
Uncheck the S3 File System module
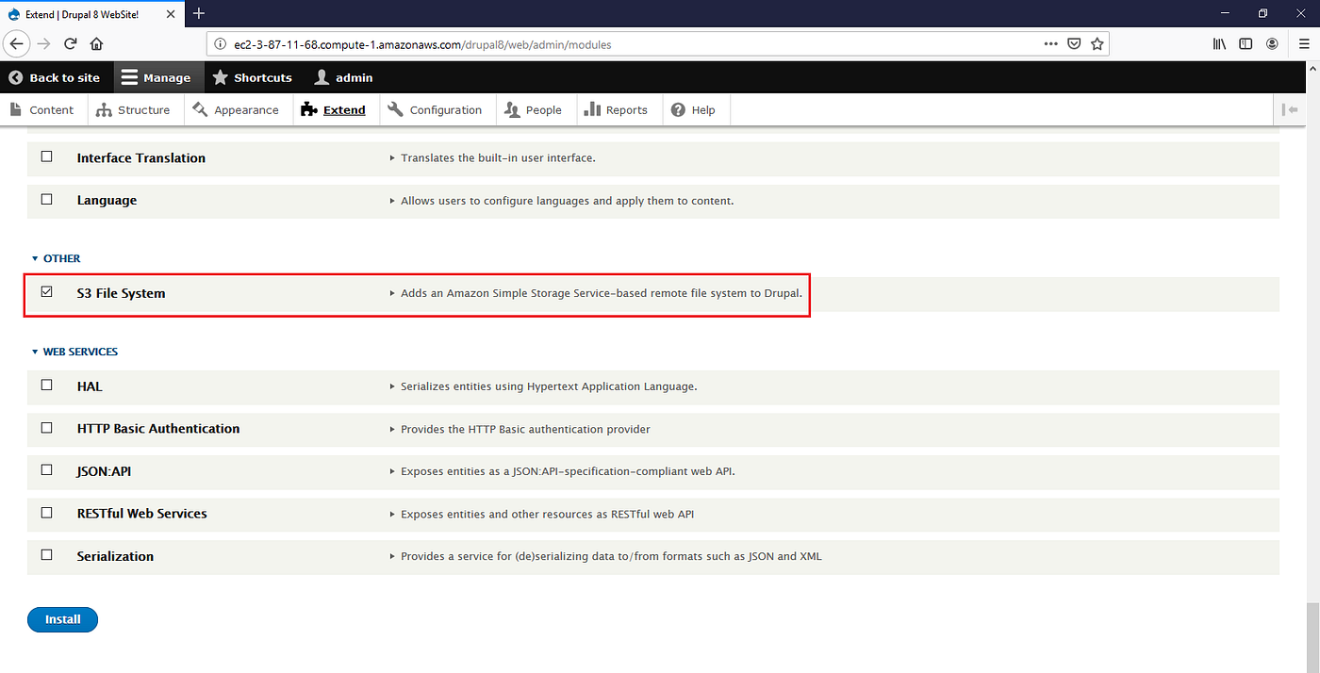tap(46, 291)
